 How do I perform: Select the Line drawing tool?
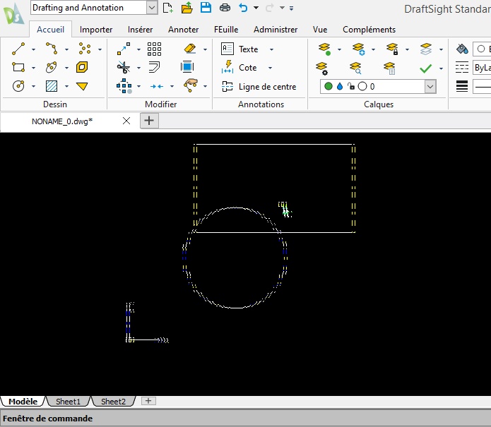click(x=18, y=49)
